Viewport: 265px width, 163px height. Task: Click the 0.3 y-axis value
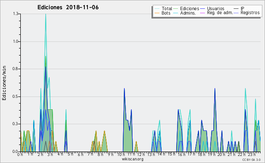15,124
